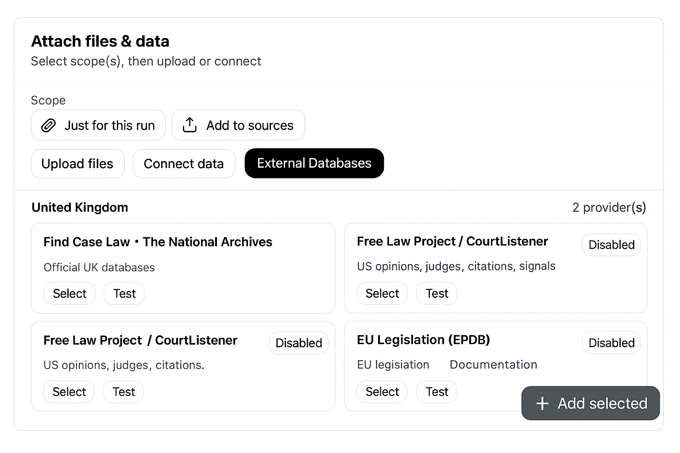
Task: Click the upload arrow icon on Add to sources
Action: pos(189,125)
